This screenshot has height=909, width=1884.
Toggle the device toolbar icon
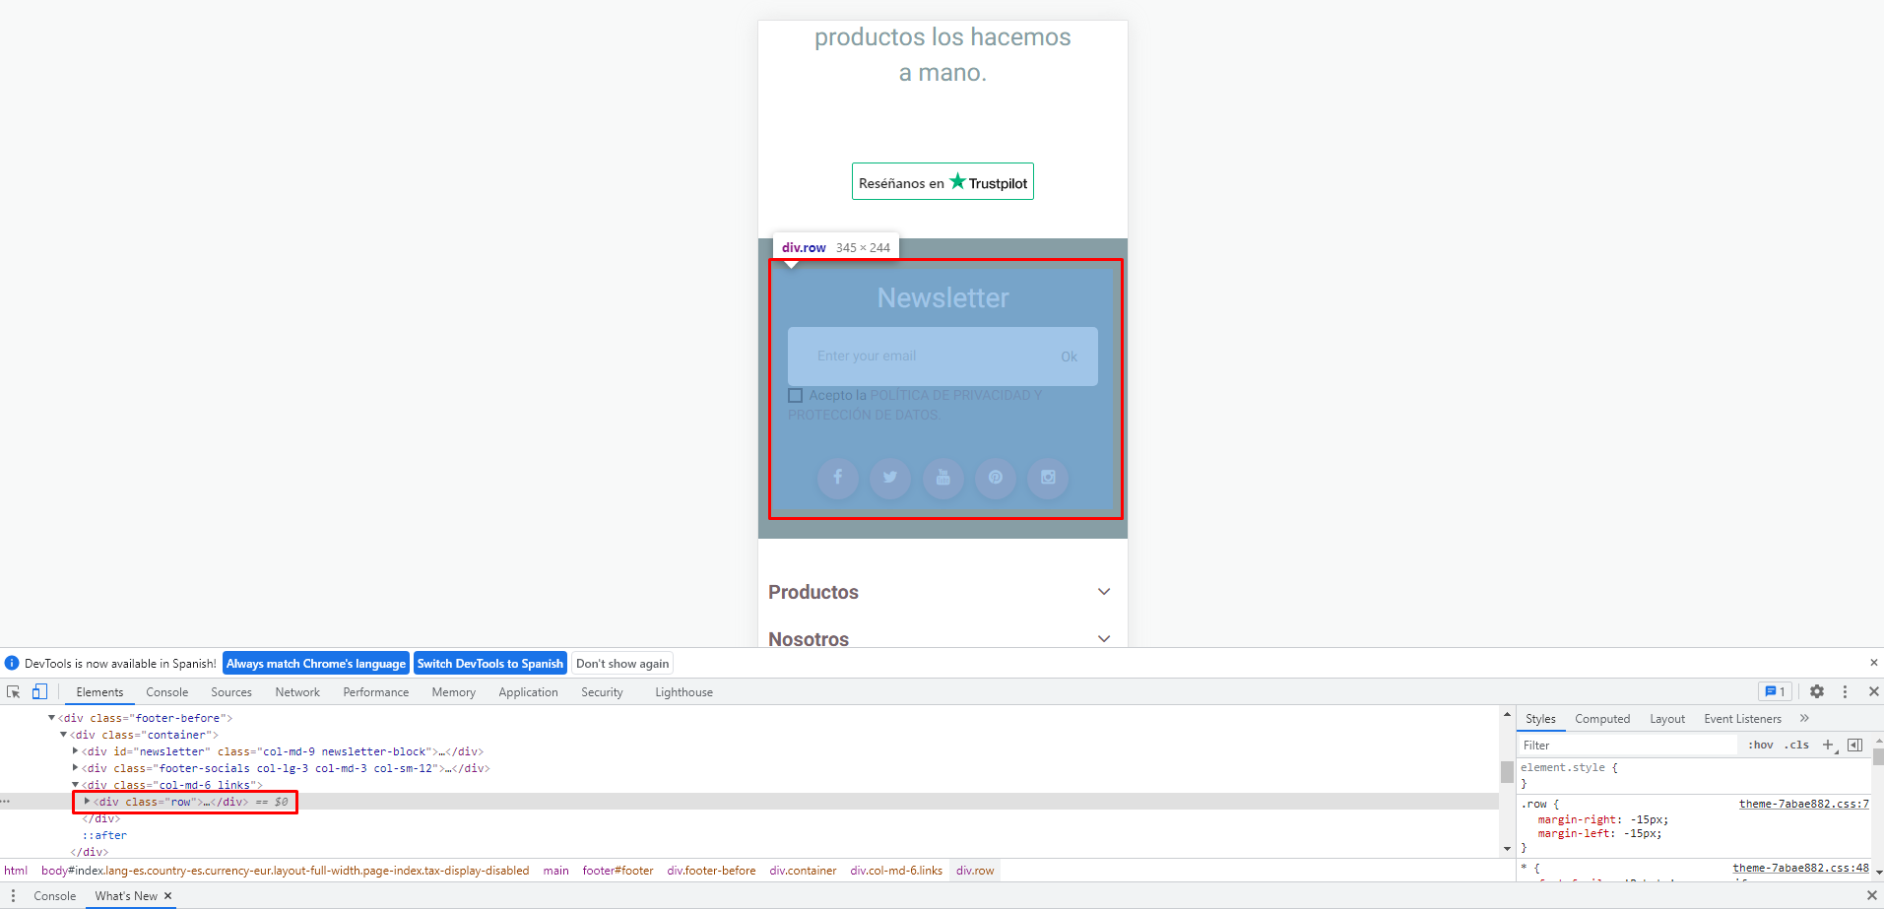39,692
